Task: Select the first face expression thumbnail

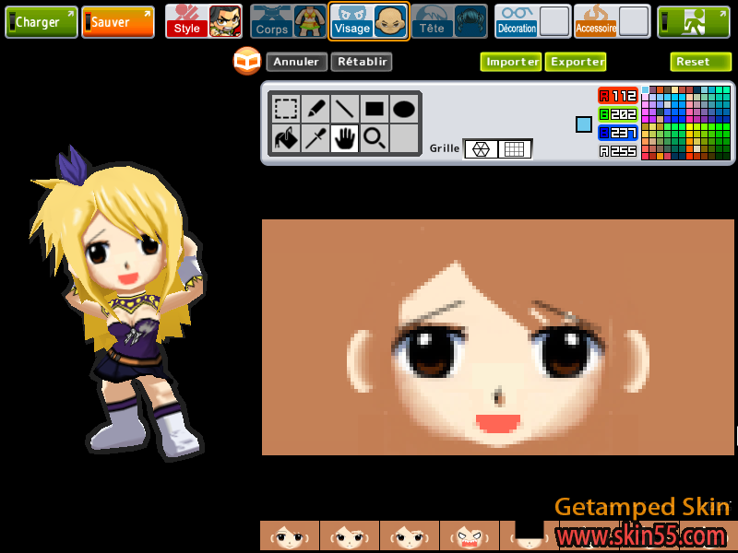Action: (x=290, y=535)
